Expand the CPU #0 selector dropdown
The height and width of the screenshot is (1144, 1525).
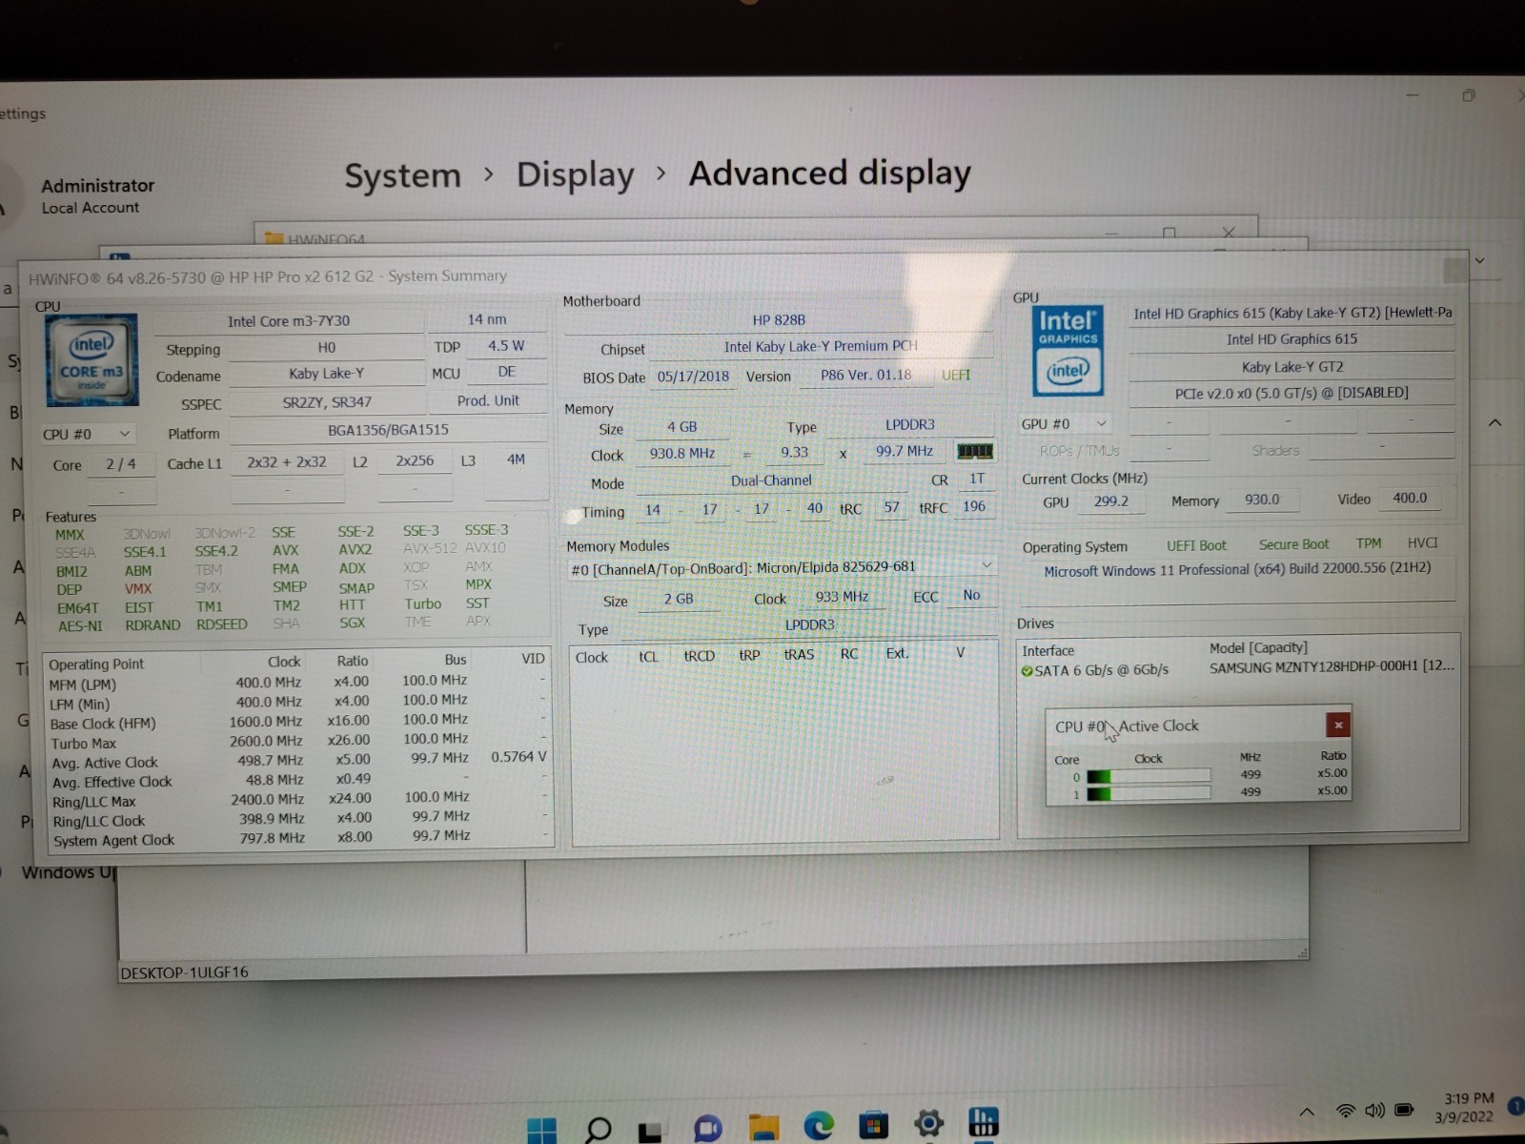pyautogui.click(x=87, y=434)
